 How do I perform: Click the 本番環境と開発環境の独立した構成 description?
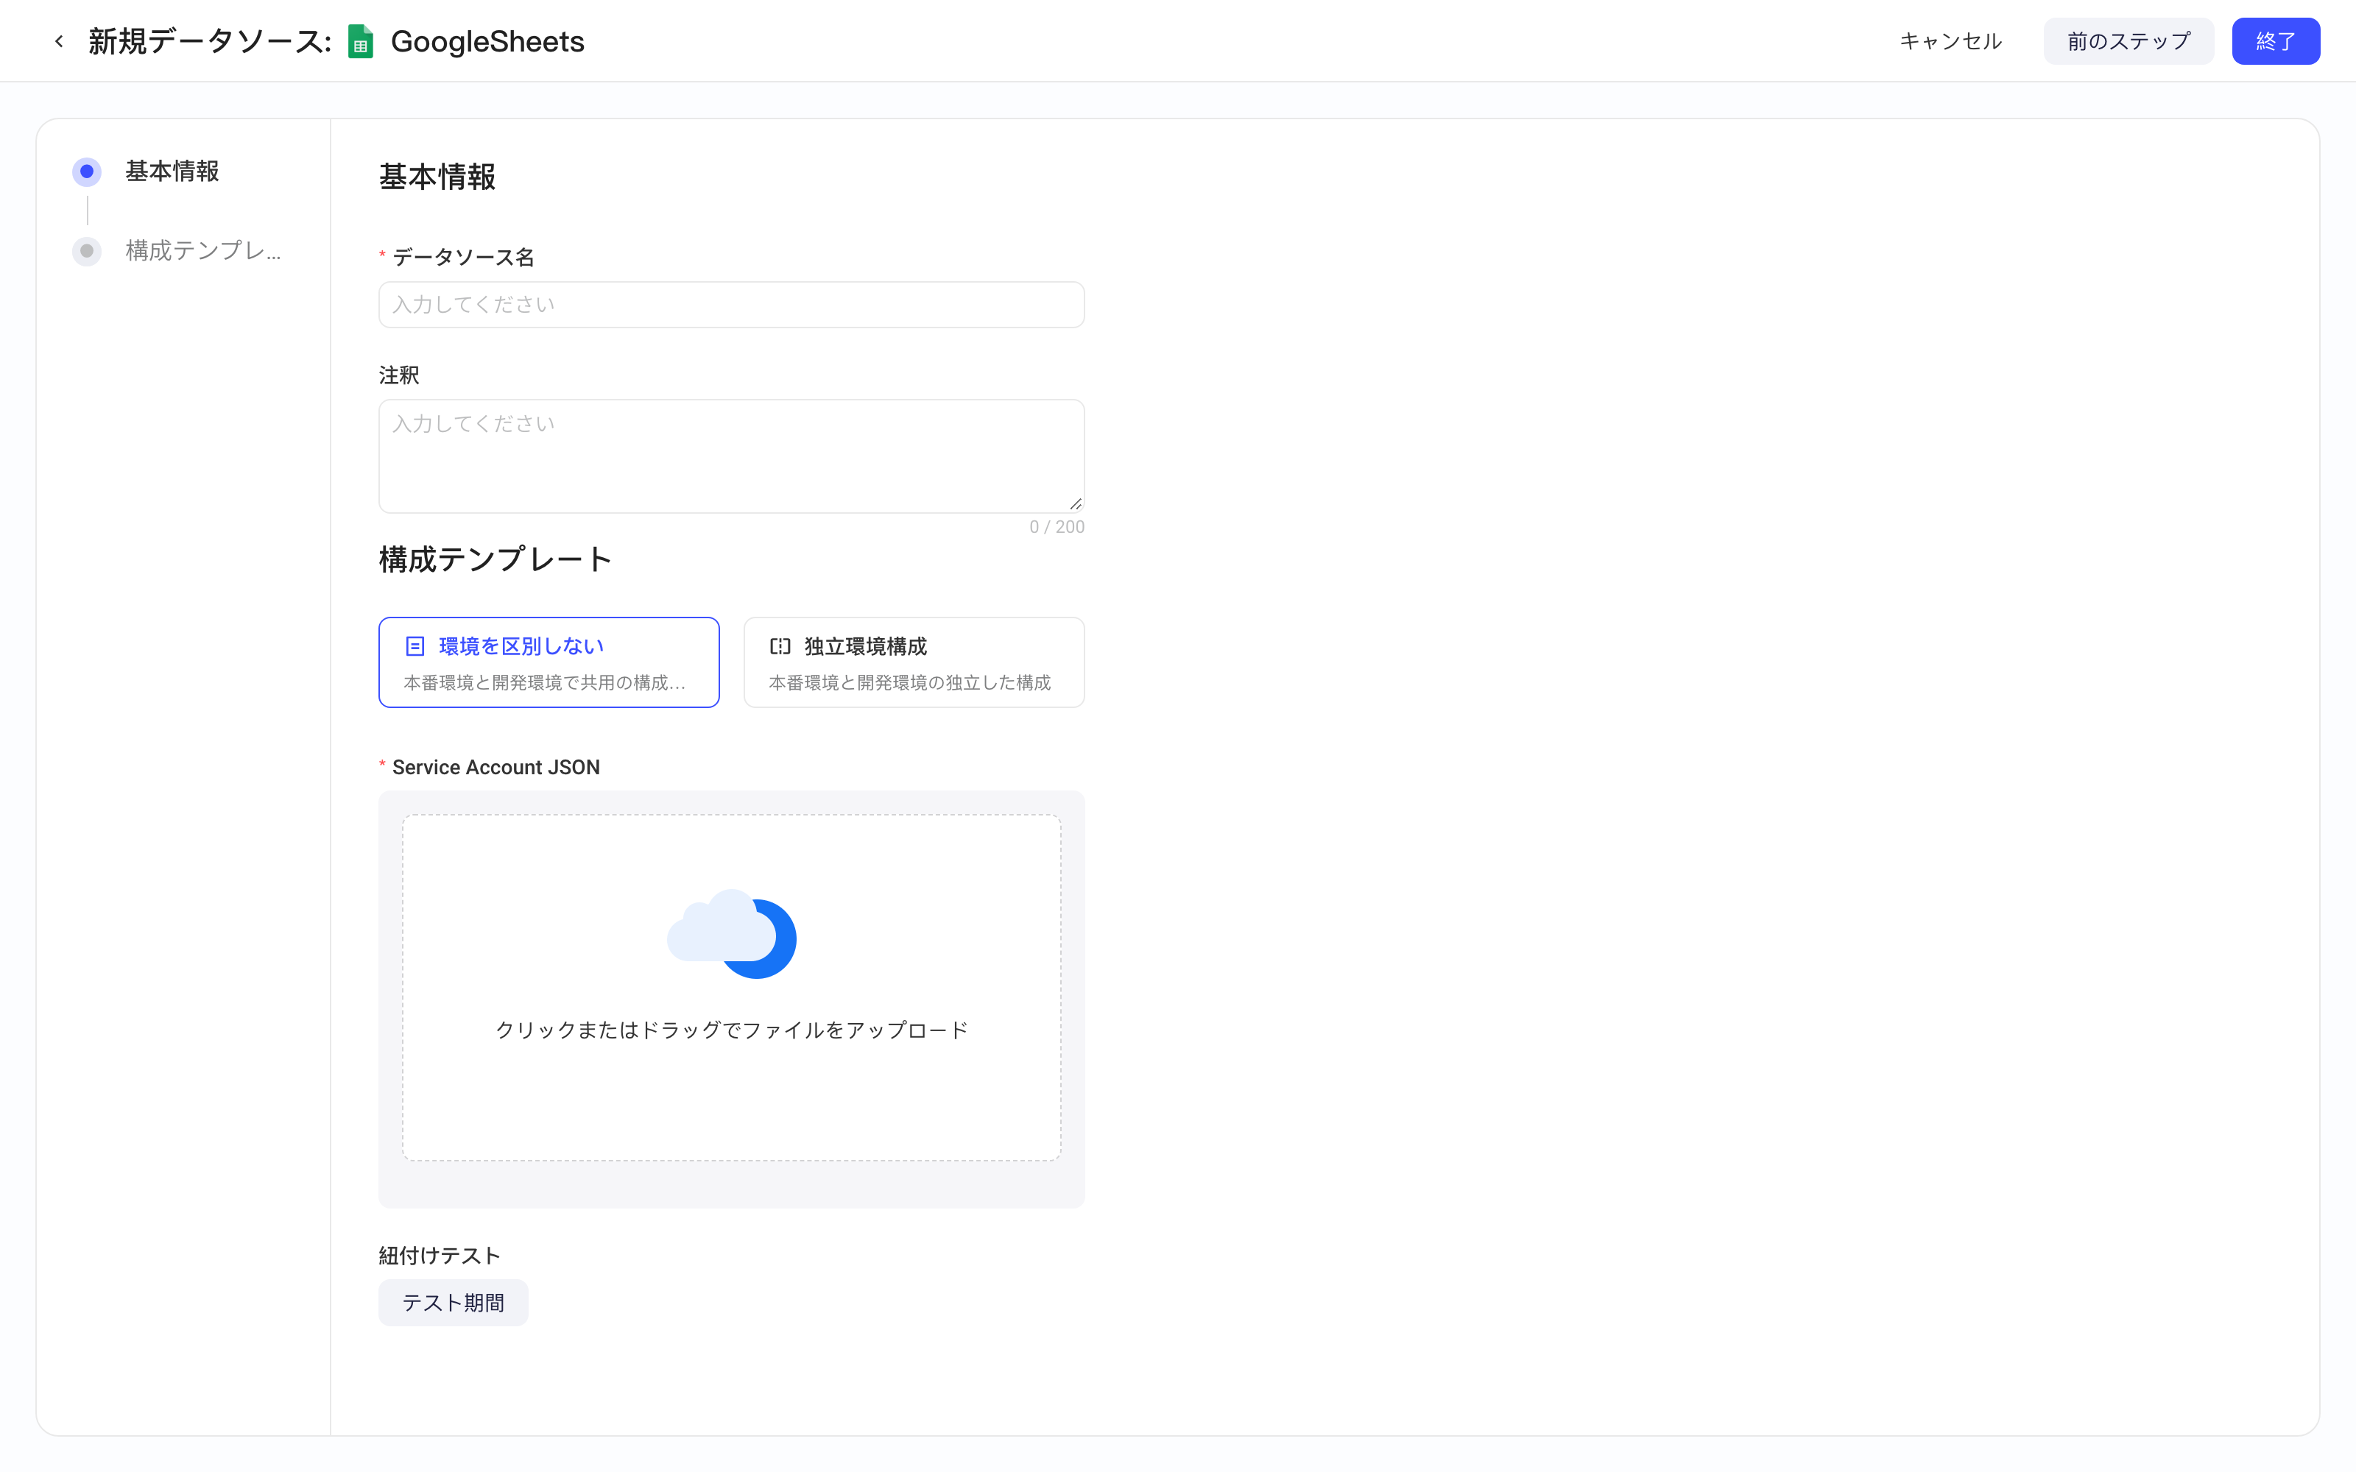pyautogui.click(x=909, y=682)
